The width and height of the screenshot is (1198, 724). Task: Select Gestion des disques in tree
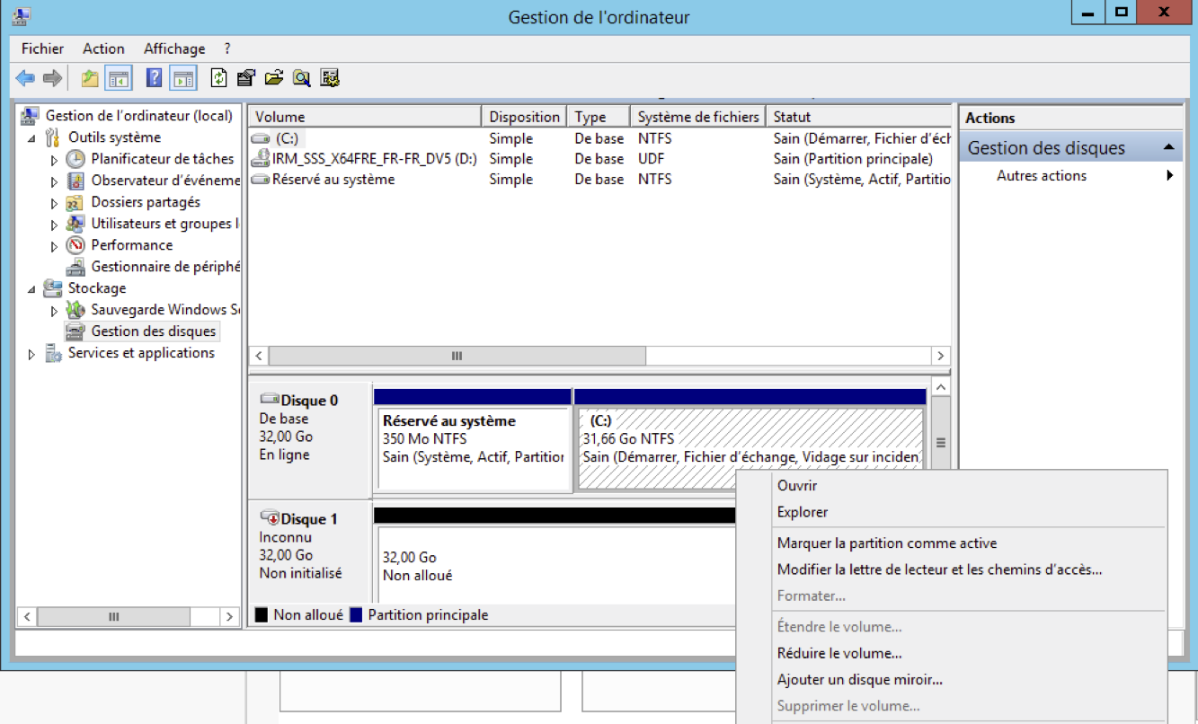coord(154,331)
